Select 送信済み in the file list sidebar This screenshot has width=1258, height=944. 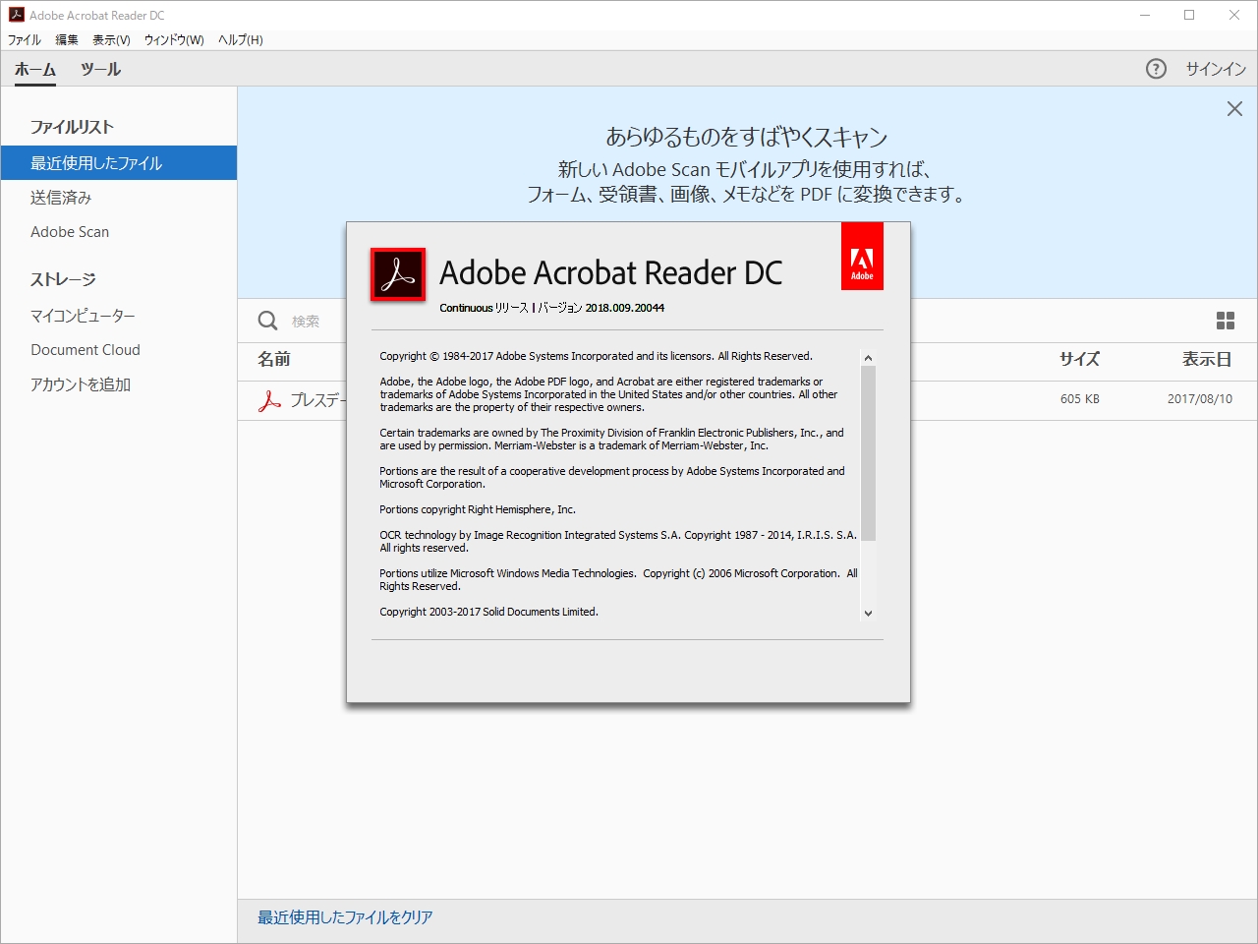point(62,198)
